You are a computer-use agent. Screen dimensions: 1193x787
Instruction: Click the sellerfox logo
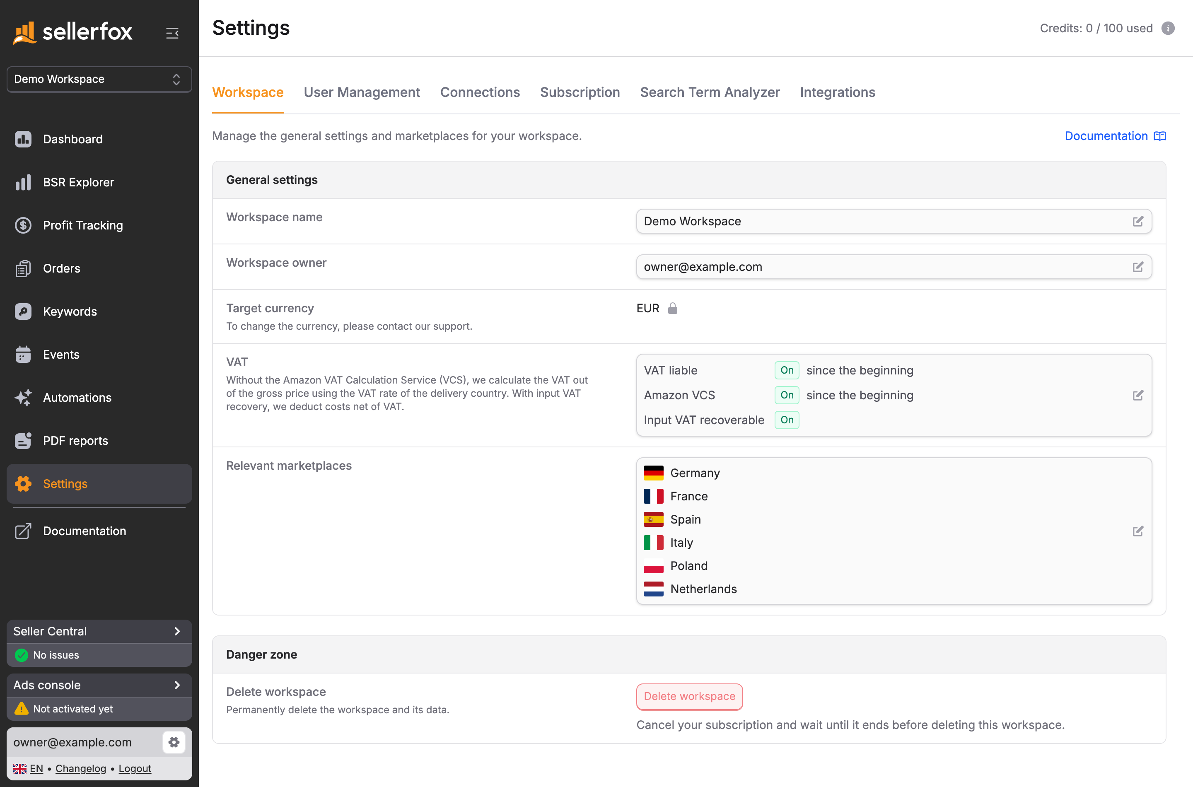(73, 33)
